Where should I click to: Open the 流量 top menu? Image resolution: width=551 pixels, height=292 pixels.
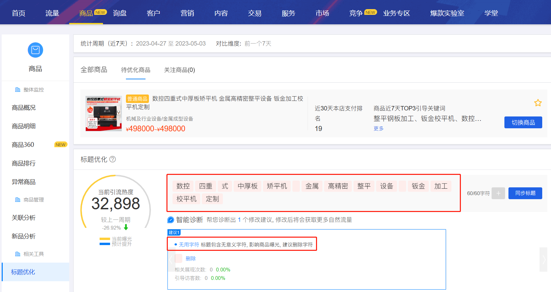[52, 13]
